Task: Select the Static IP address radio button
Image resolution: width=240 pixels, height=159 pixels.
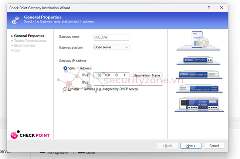Action: pyautogui.click(x=65, y=68)
